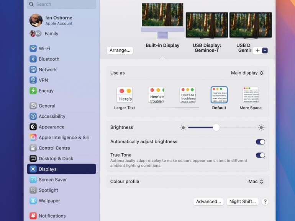Open the Spotlight magnifier icon
This screenshot has width=295, height=221.
pyautogui.click(x=33, y=190)
